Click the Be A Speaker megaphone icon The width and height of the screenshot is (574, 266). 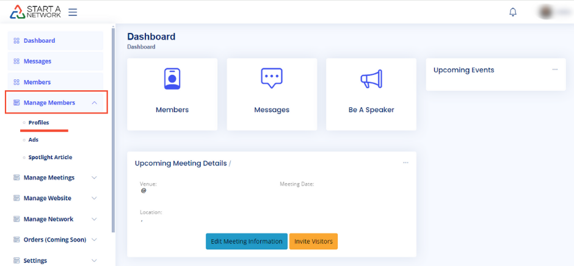[x=371, y=79]
